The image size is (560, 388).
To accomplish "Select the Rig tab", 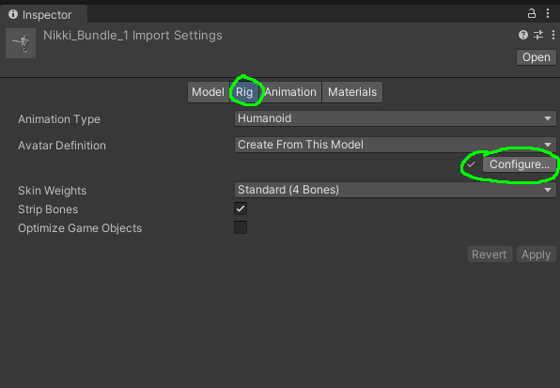I will tap(244, 92).
